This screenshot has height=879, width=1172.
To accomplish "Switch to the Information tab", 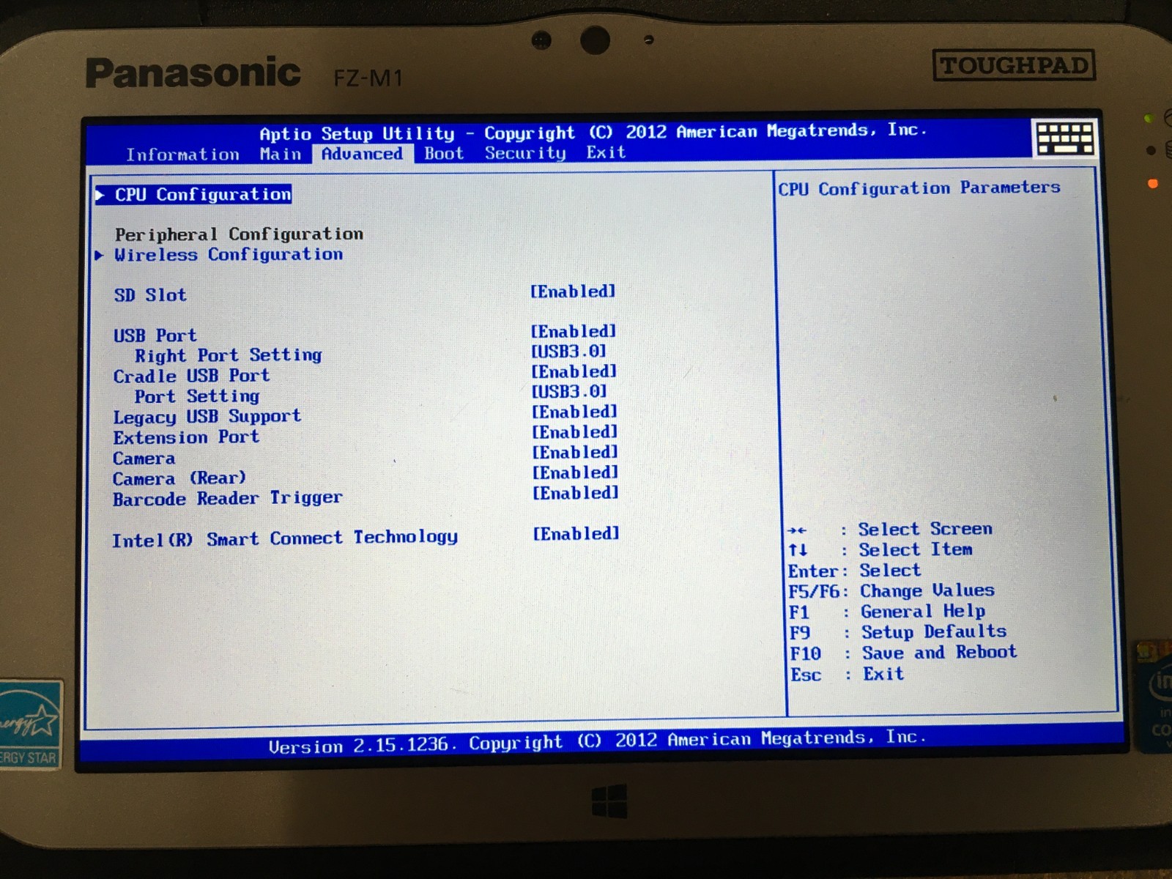I will 182,155.
